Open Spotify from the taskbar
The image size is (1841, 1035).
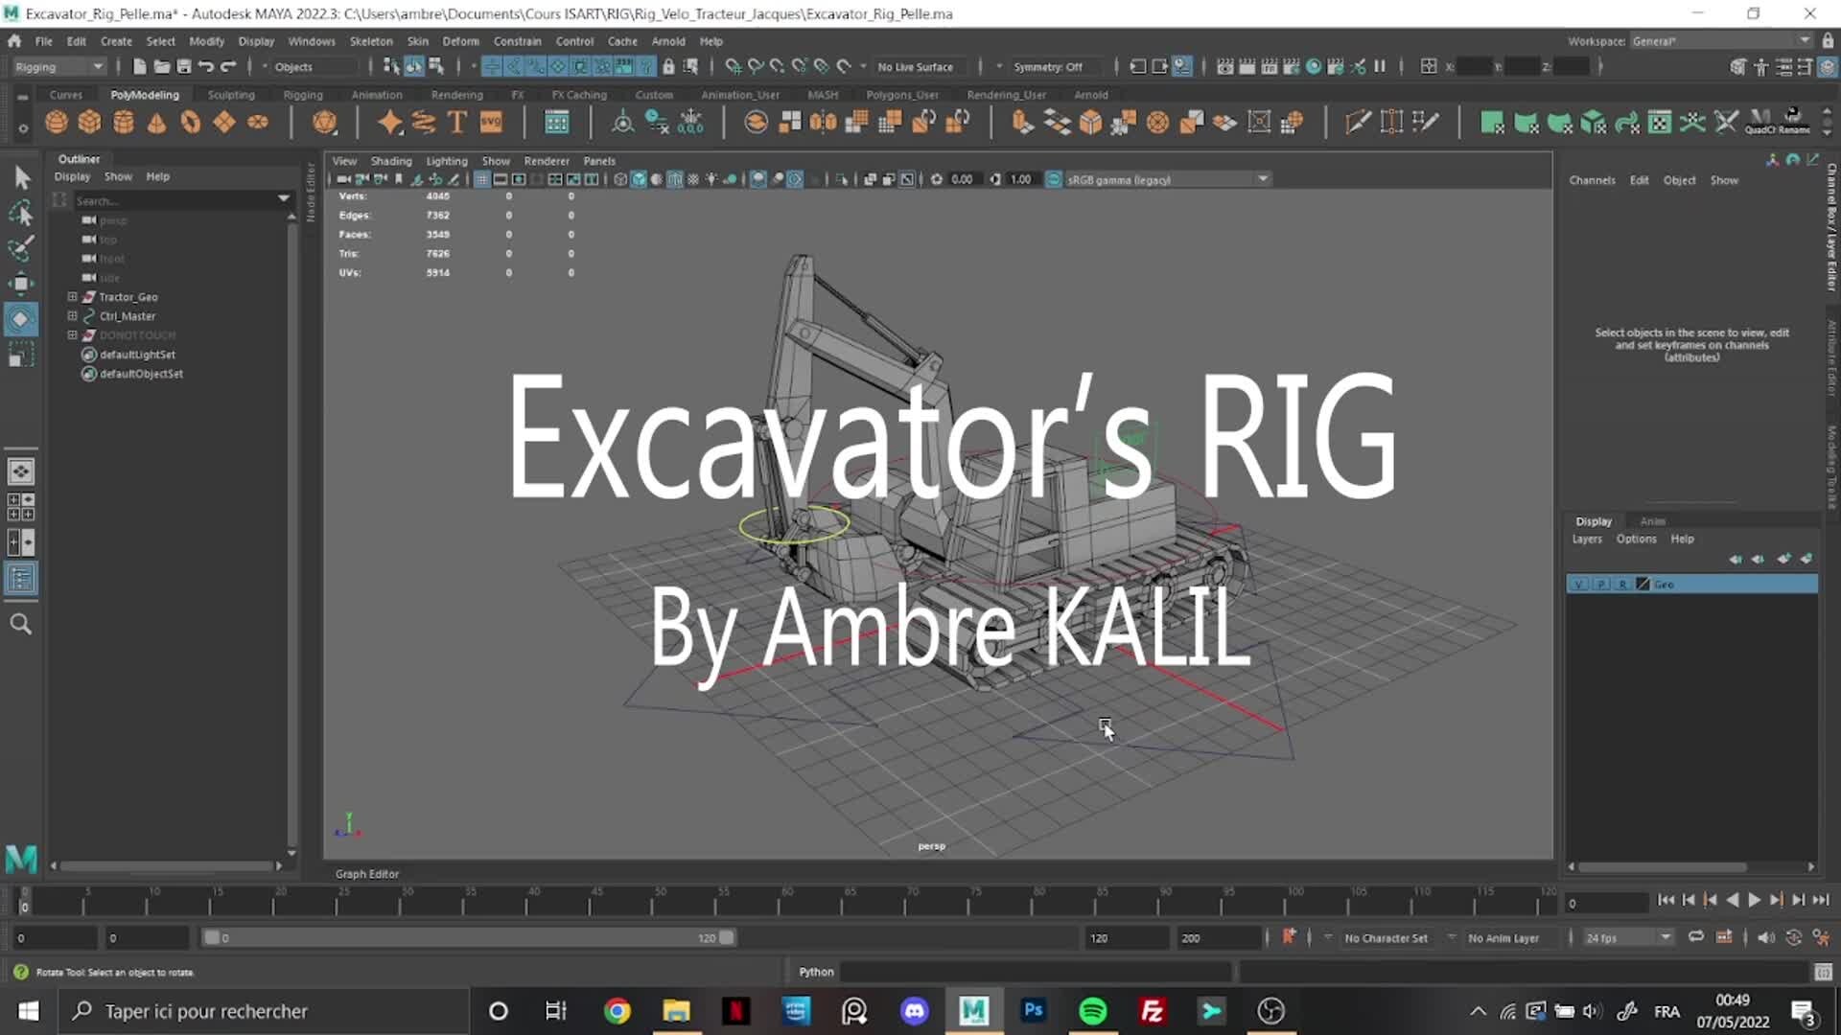click(1093, 1011)
